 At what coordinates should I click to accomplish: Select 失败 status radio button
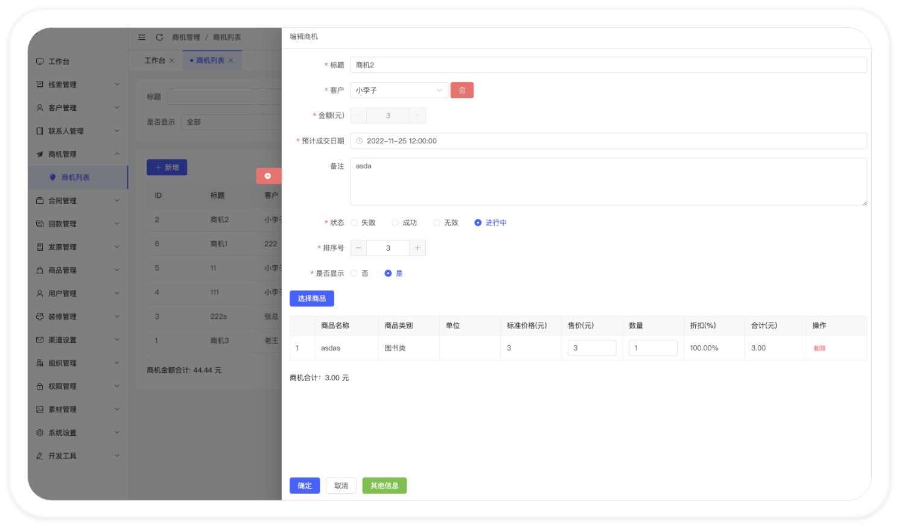(x=354, y=223)
